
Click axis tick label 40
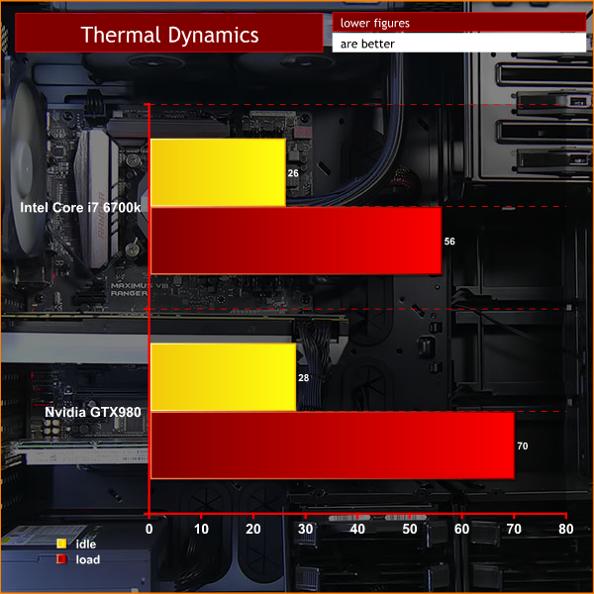357,529
